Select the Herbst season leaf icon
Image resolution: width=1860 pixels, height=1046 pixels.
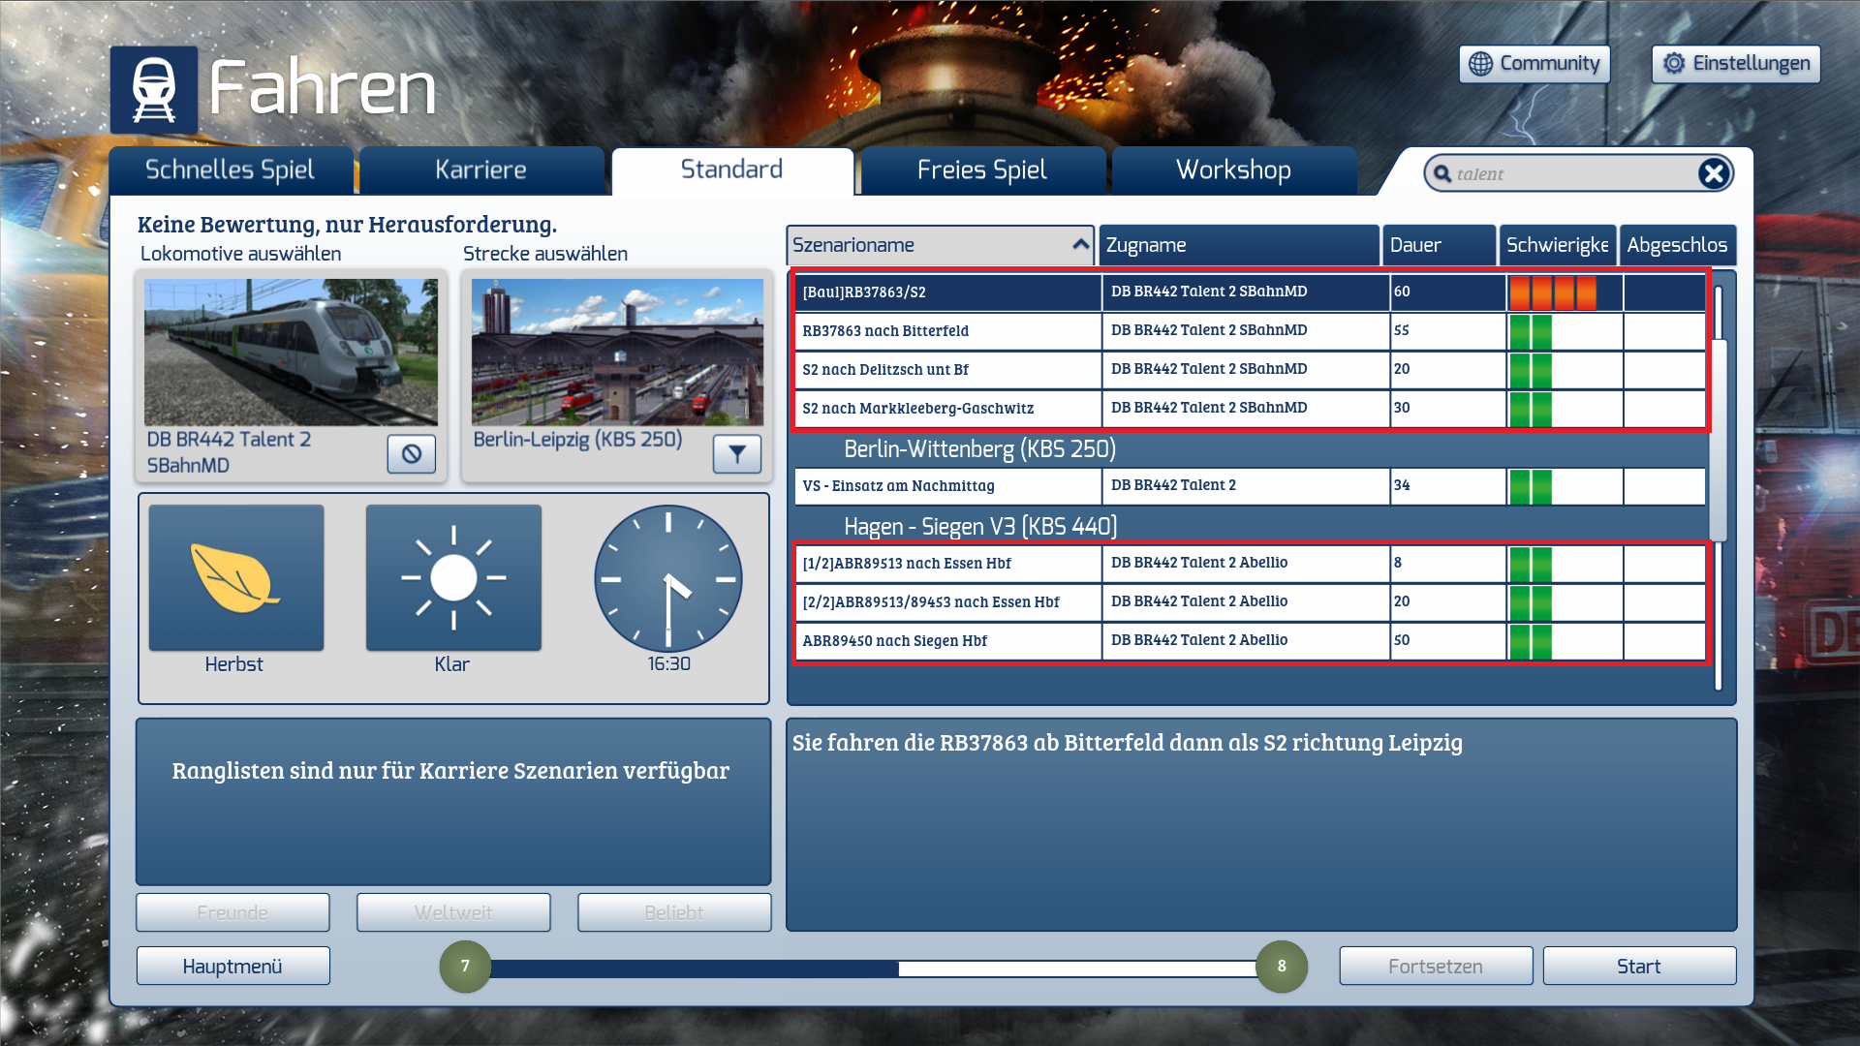pos(236,578)
